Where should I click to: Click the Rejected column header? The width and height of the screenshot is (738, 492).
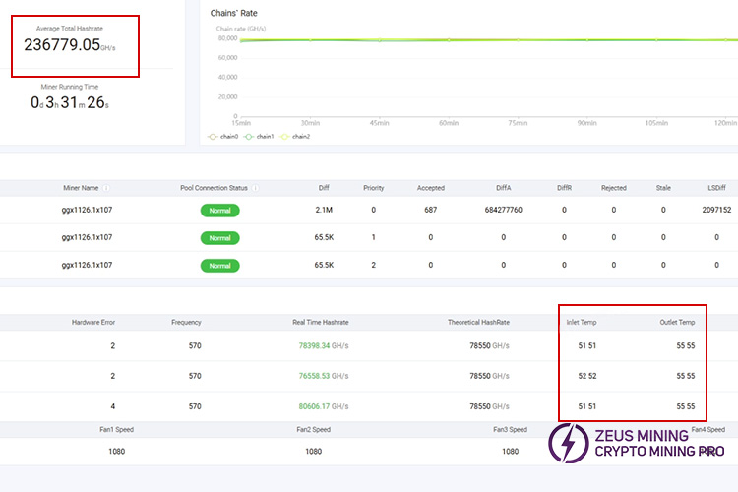click(613, 187)
